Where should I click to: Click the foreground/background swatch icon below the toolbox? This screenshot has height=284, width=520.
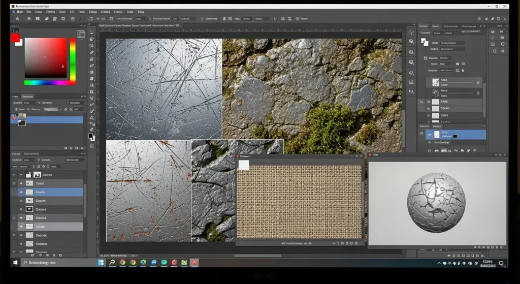point(91,137)
